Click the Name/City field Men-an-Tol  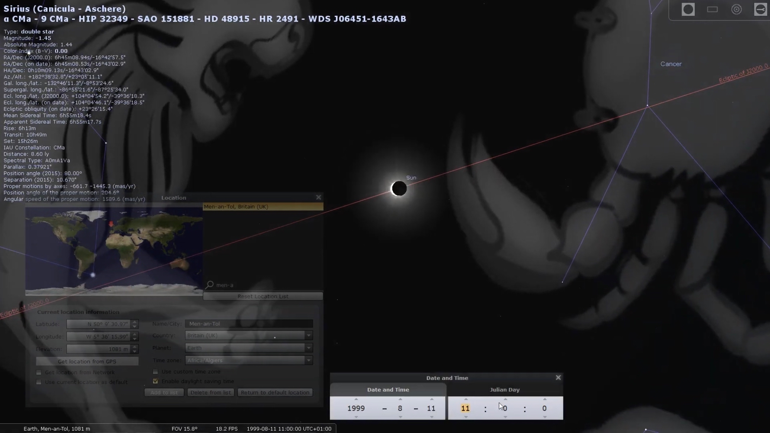(249, 324)
